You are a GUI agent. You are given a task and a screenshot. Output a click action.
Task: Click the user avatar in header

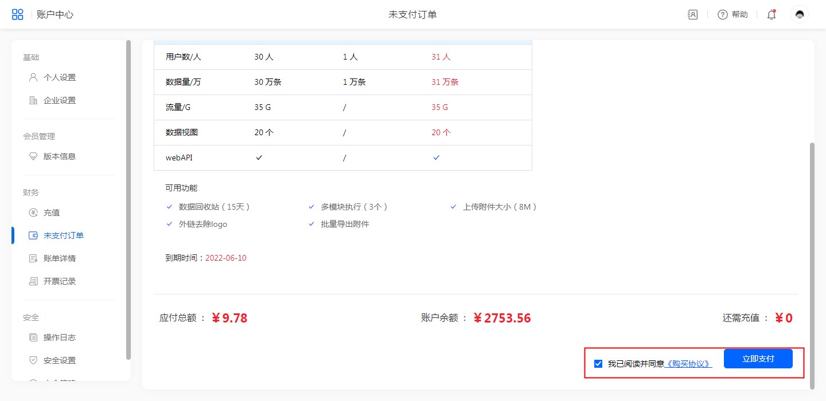pos(800,15)
